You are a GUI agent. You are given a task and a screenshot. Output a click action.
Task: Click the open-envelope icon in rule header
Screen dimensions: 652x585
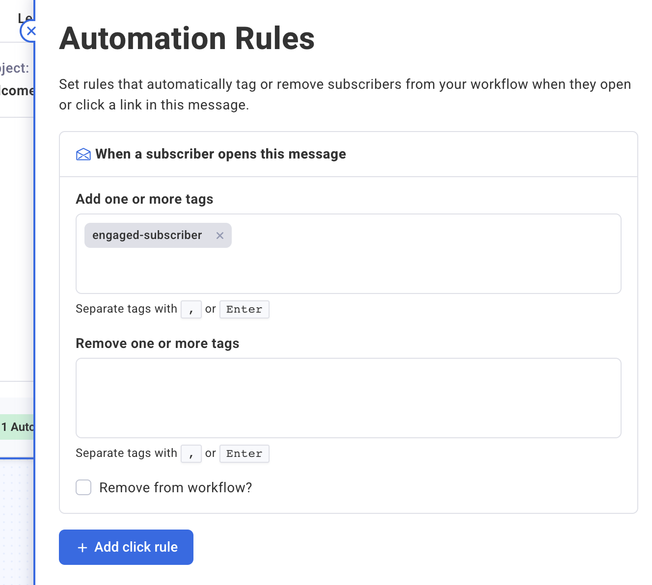pos(83,155)
